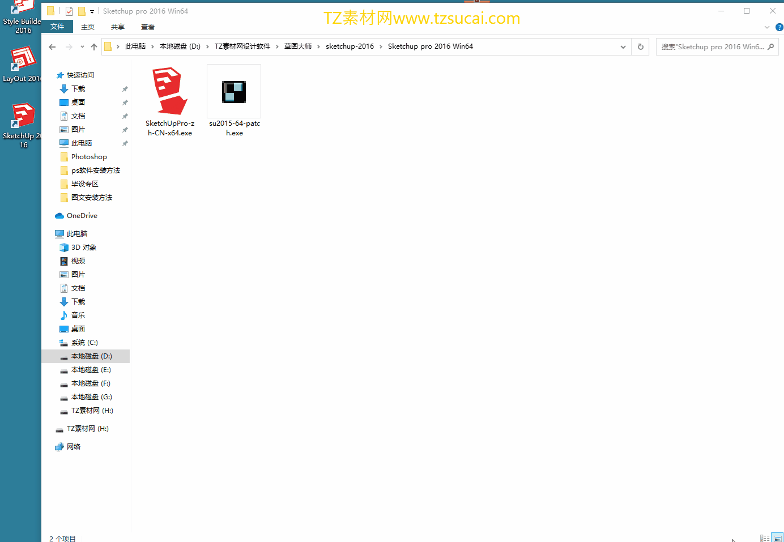Open the 主页 ribbon tab
The width and height of the screenshot is (784, 542).
pyautogui.click(x=88, y=27)
